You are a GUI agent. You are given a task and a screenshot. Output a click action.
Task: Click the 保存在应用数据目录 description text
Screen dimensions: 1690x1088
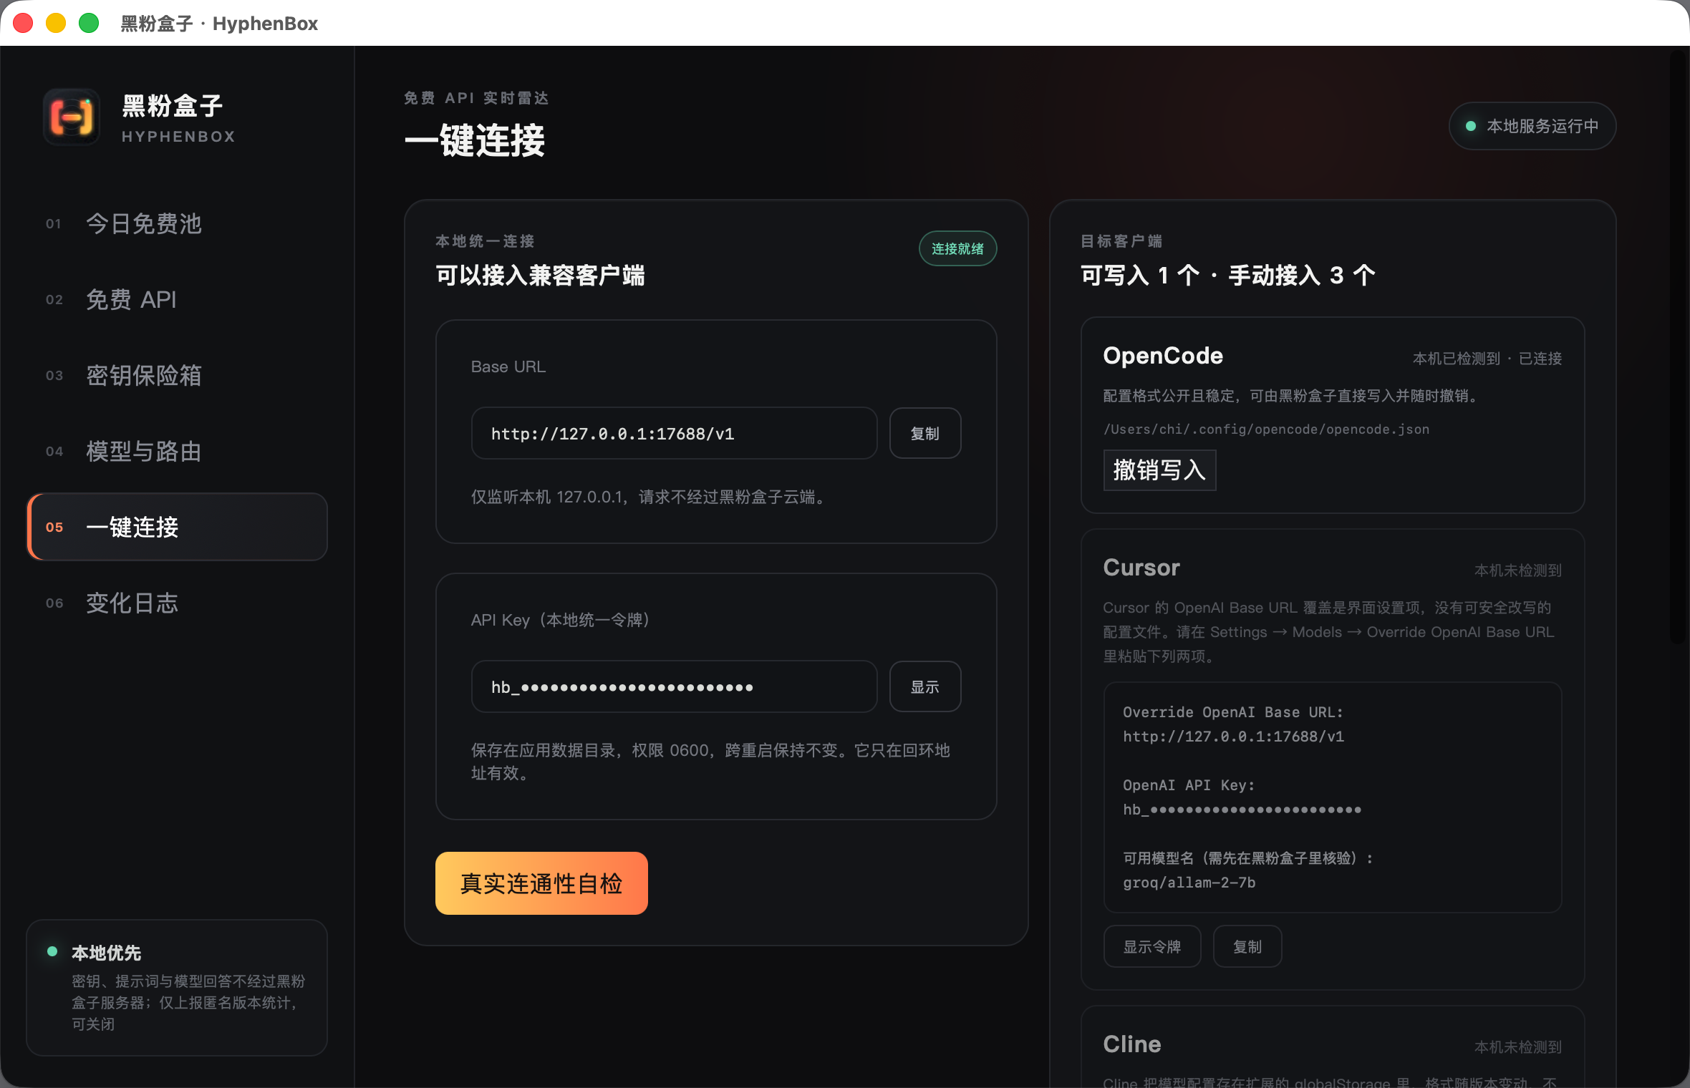click(x=710, y=762)
